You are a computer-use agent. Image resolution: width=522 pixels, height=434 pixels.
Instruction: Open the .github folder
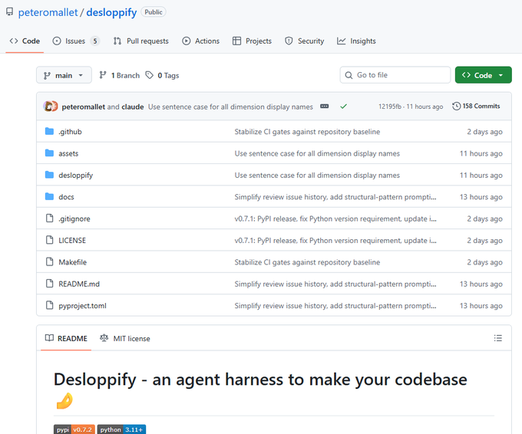click(71, 132)
